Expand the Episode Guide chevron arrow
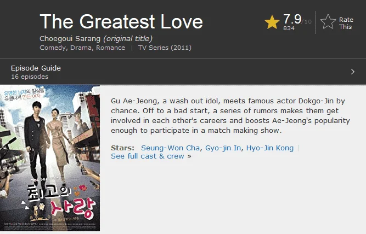 (352, 72)
